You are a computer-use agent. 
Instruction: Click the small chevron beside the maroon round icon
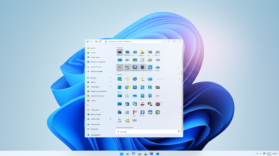162,102
